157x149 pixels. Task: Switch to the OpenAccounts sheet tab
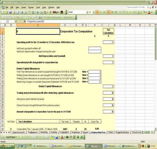click(18, 132)
